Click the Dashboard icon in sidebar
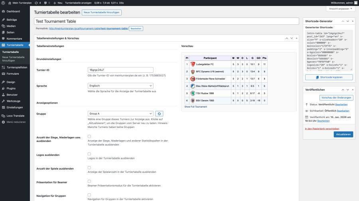 [x=3, y=12]
